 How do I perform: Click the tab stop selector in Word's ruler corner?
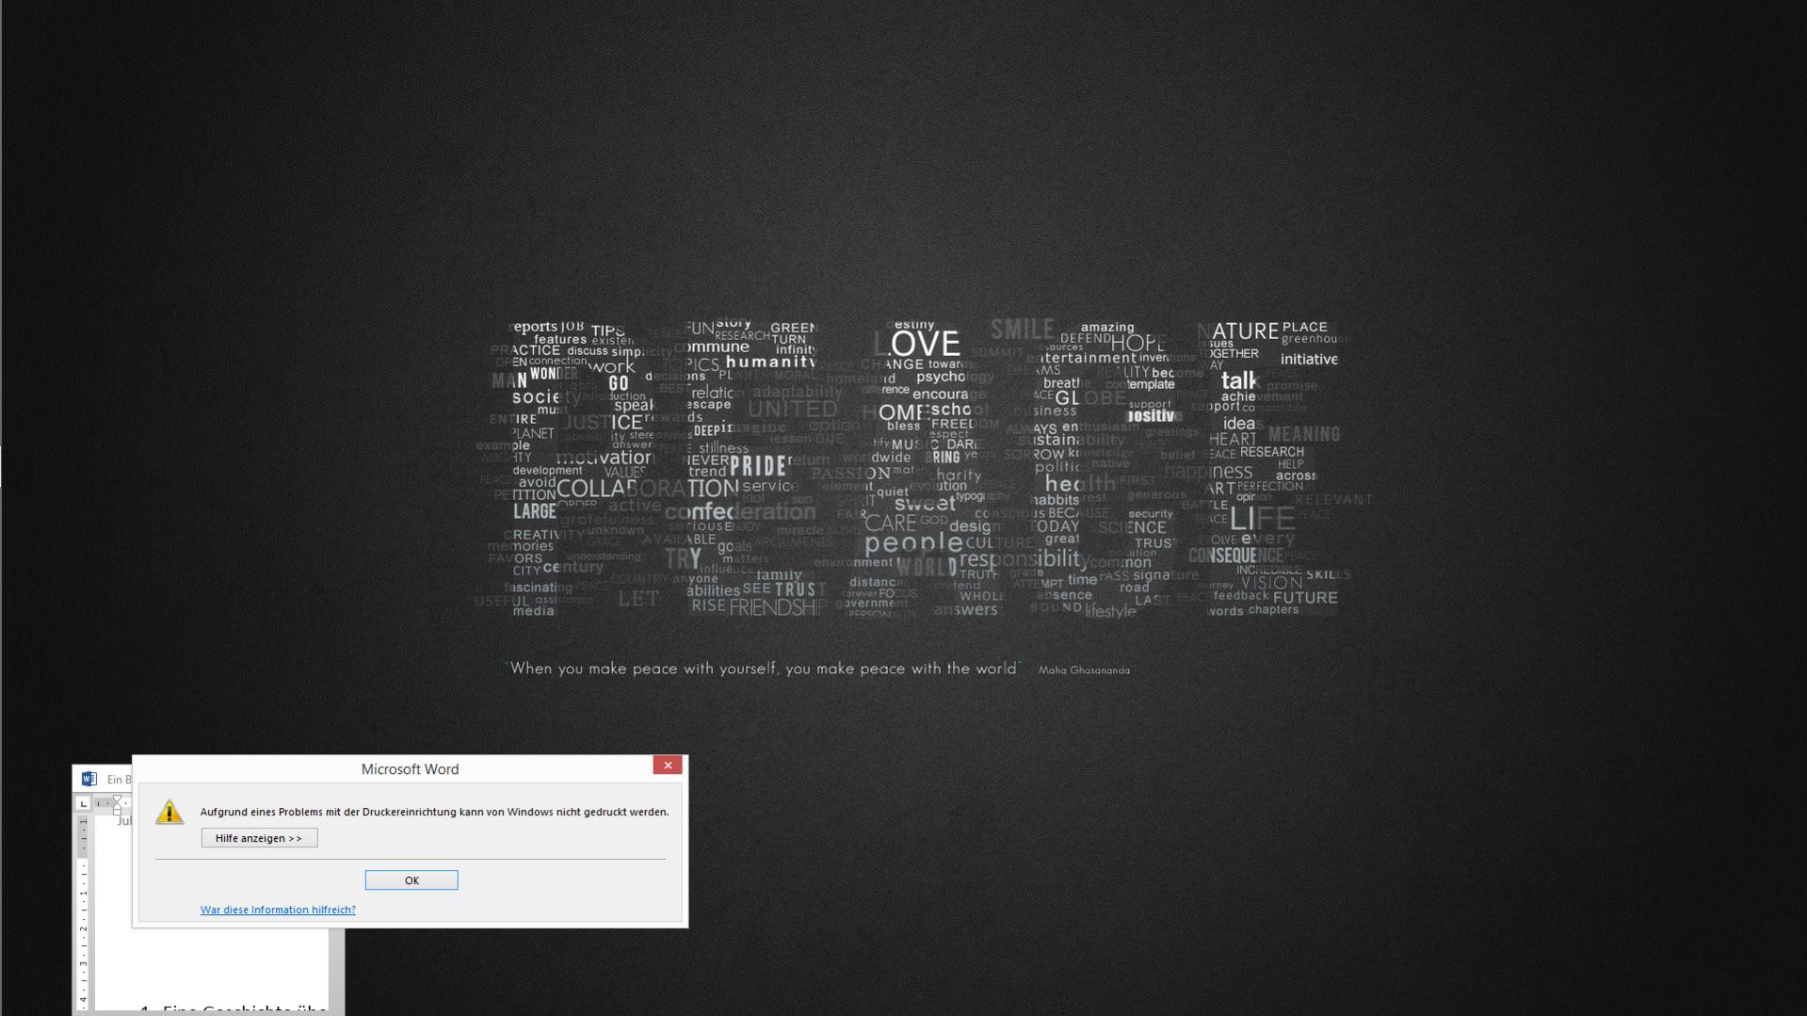tap(83, 803)
